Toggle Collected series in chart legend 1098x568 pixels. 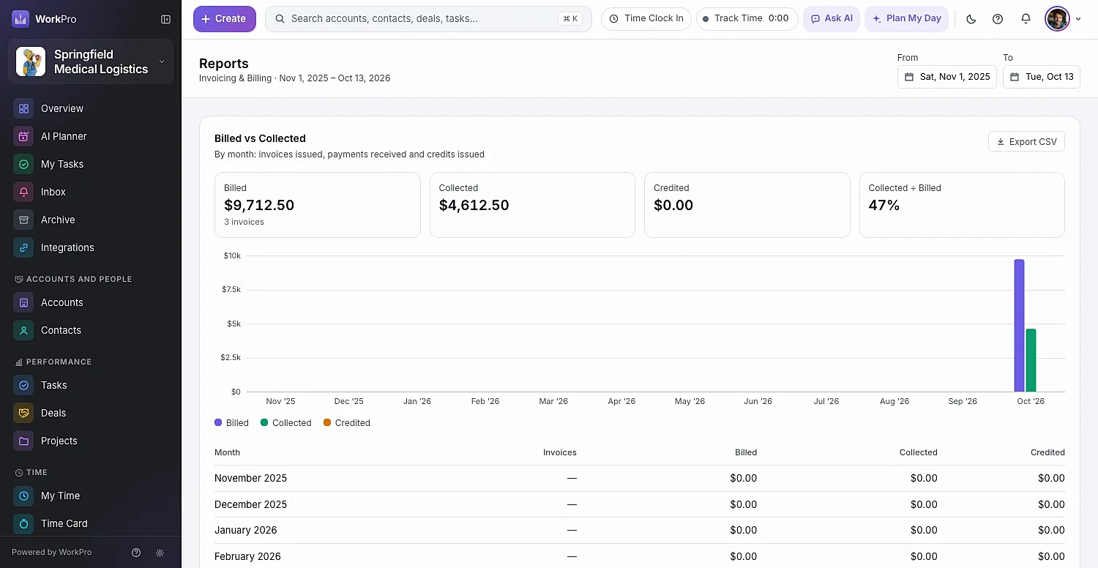(x=286, y=423)
